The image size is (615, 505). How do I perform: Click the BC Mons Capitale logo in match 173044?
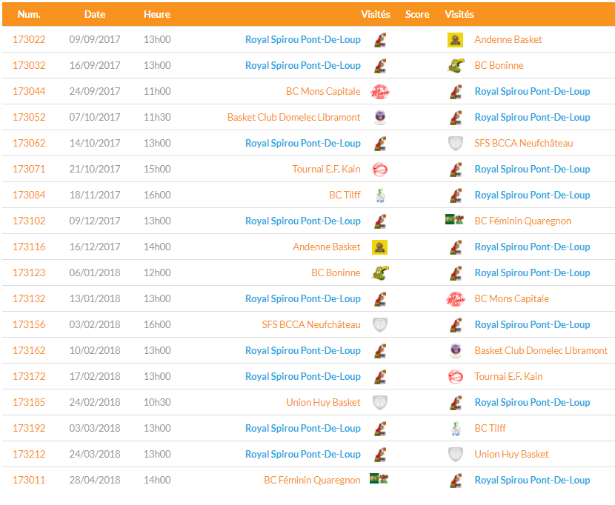tap(379, 91)
